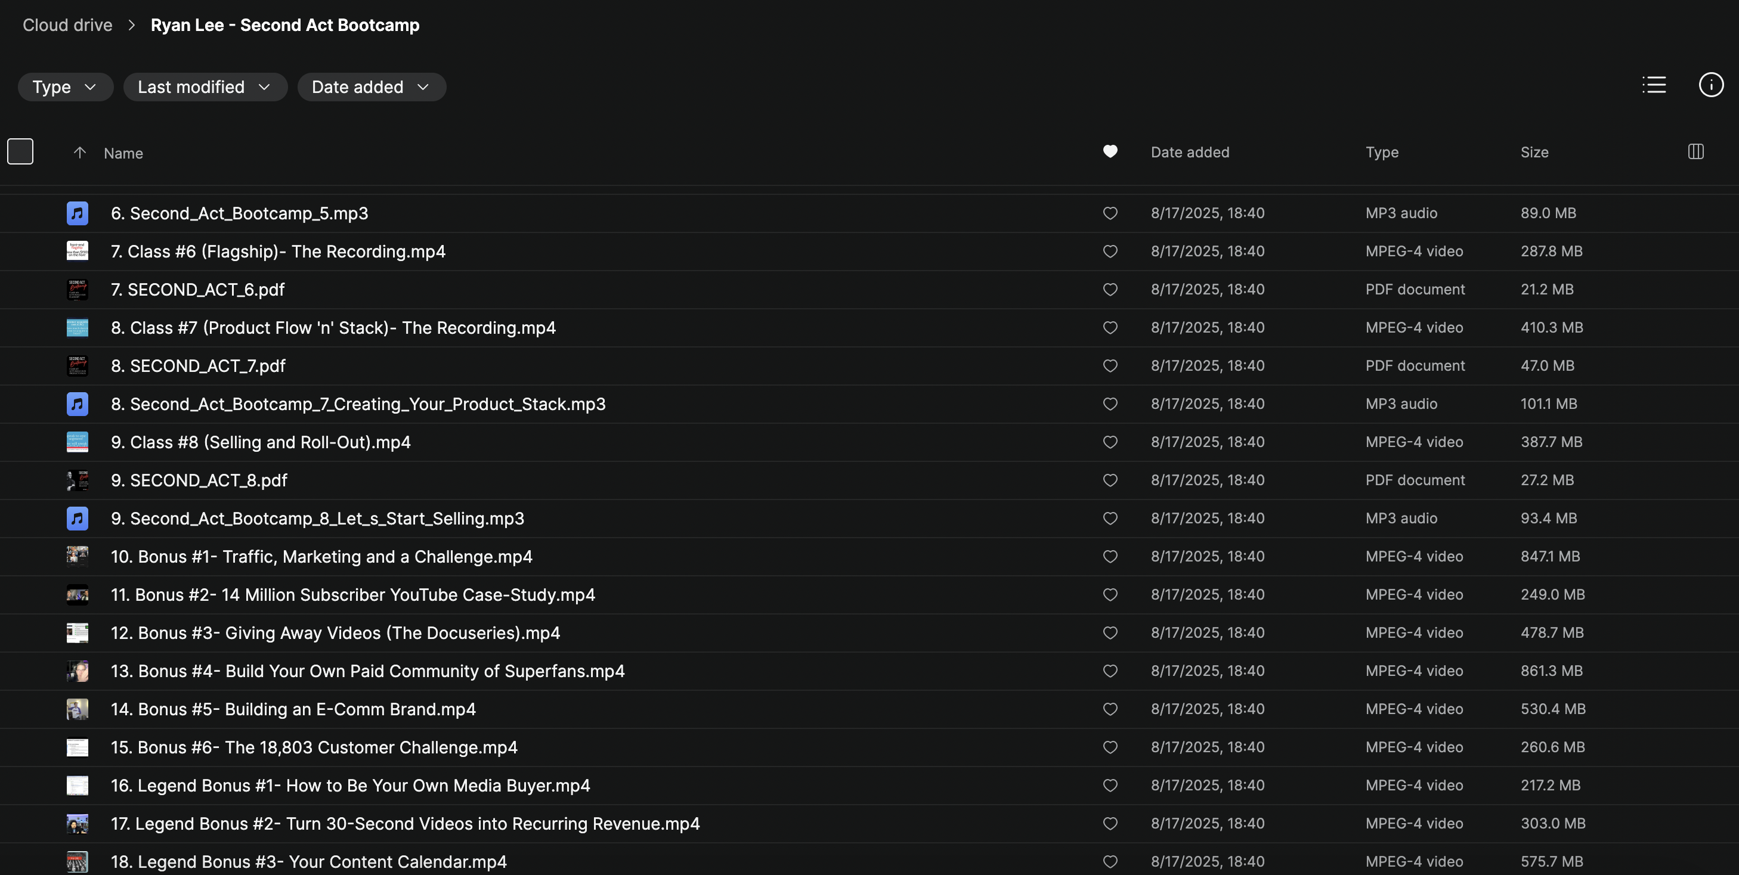The height and width of the screenshot is (875, 1739).
Task: Open the info panel icon
Action: (1710, 85)
